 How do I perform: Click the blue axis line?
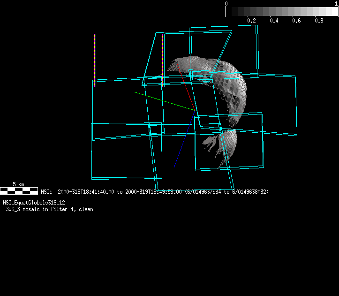tap(184, 140)
